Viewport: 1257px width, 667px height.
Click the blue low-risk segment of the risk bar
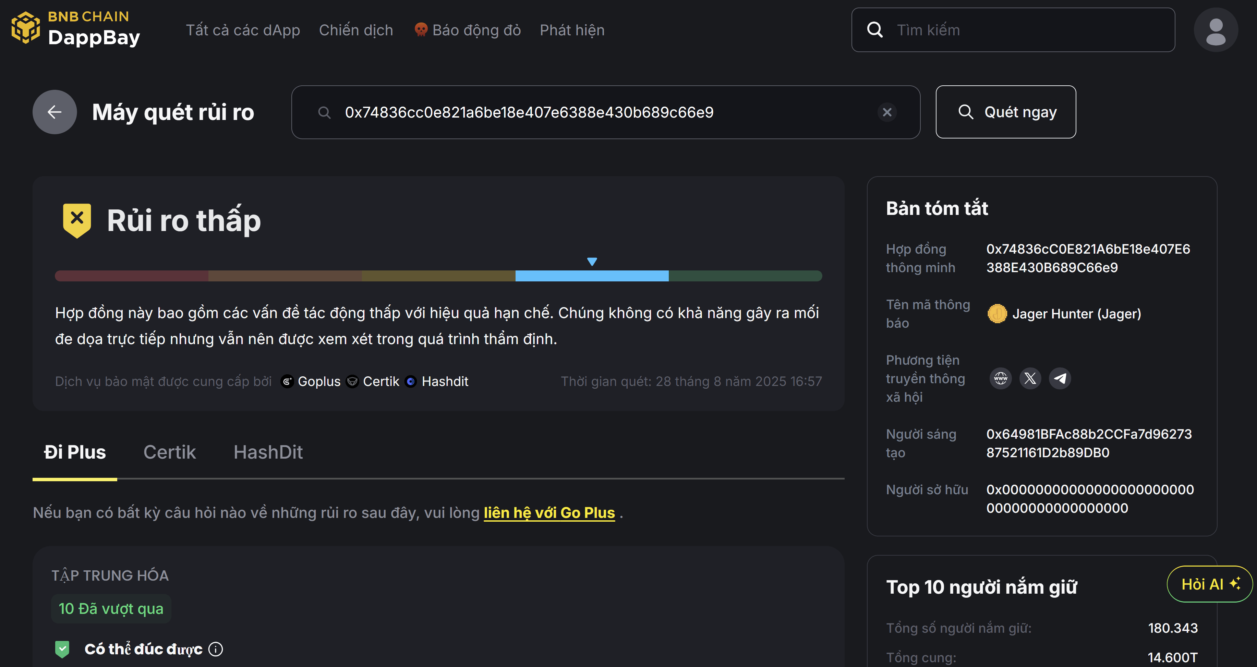point(592,276)
